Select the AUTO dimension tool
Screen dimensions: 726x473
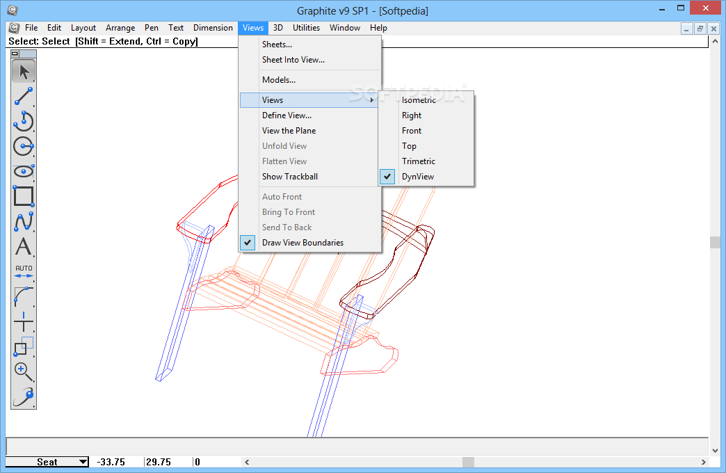pyautogui.click(x=24, y=271)
